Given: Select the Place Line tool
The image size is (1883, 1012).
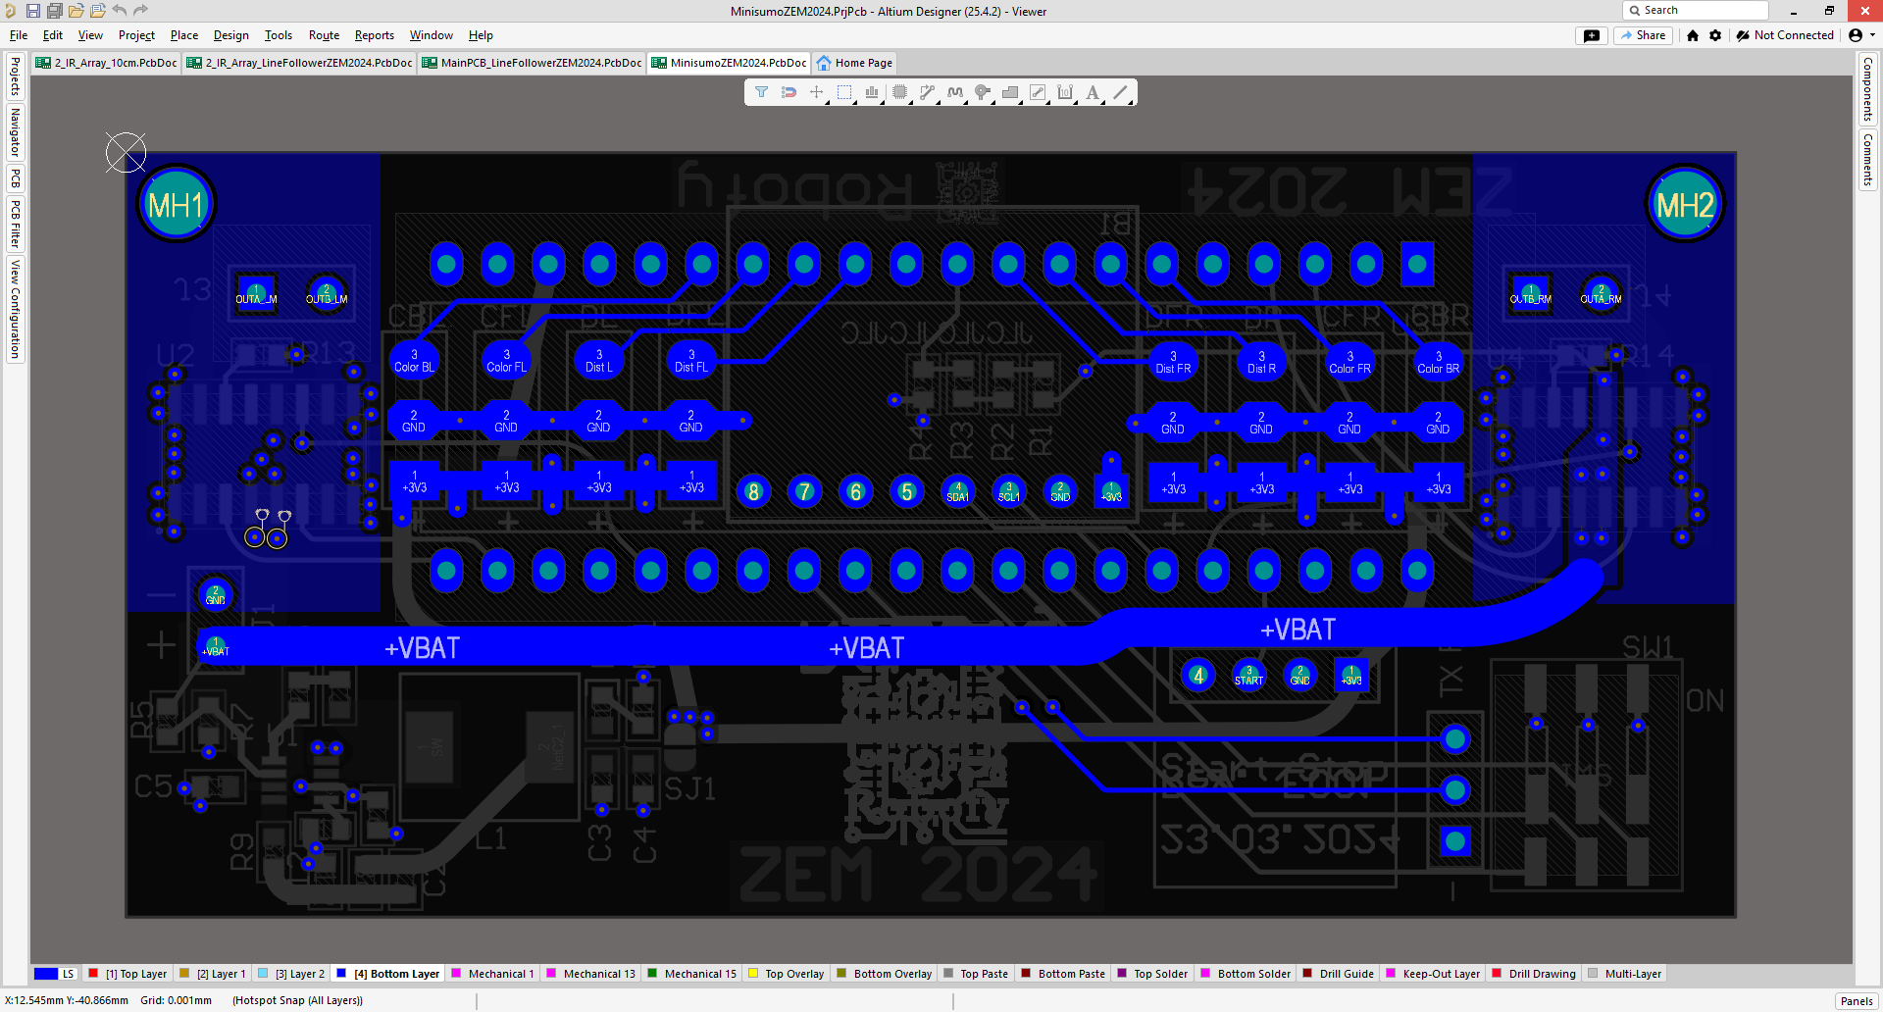Looking at the screenshot, I should point(1120,92).
